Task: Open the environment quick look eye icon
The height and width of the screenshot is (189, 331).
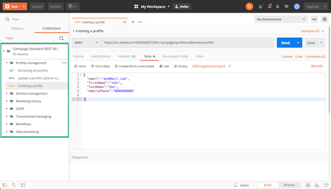Action: (314, 19)
